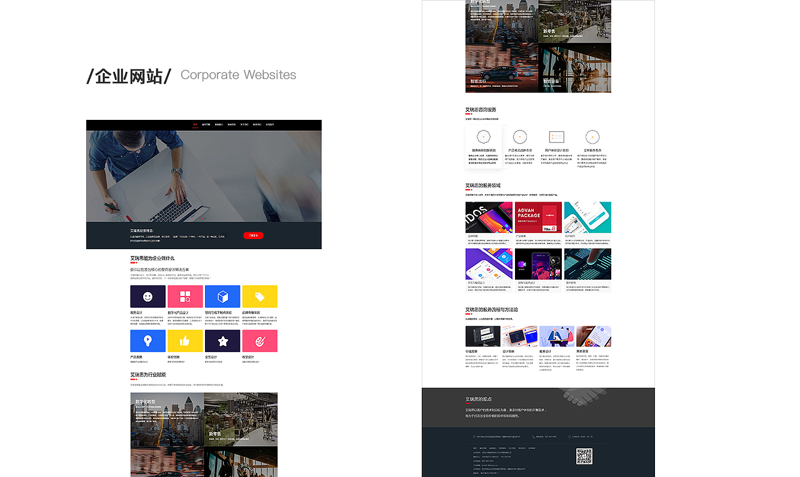Viewport: 800px width, 477px height.
Task: Select the rectangular screen consulting service icon
Action: (556, 137)
